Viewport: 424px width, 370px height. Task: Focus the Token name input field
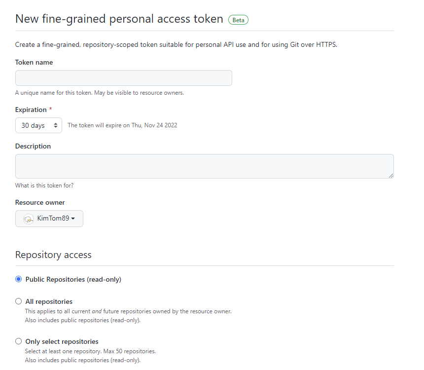tap(123, 78)
